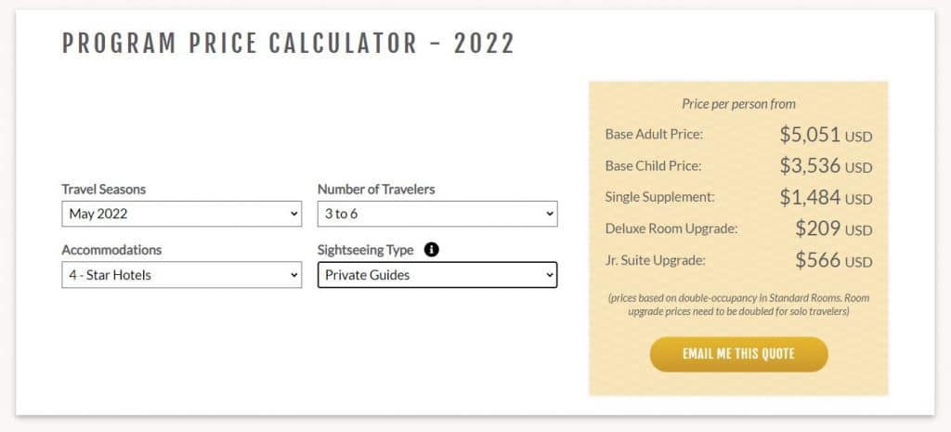
Task: Click the Accommodations field label
Action: [x=111, y=250]
